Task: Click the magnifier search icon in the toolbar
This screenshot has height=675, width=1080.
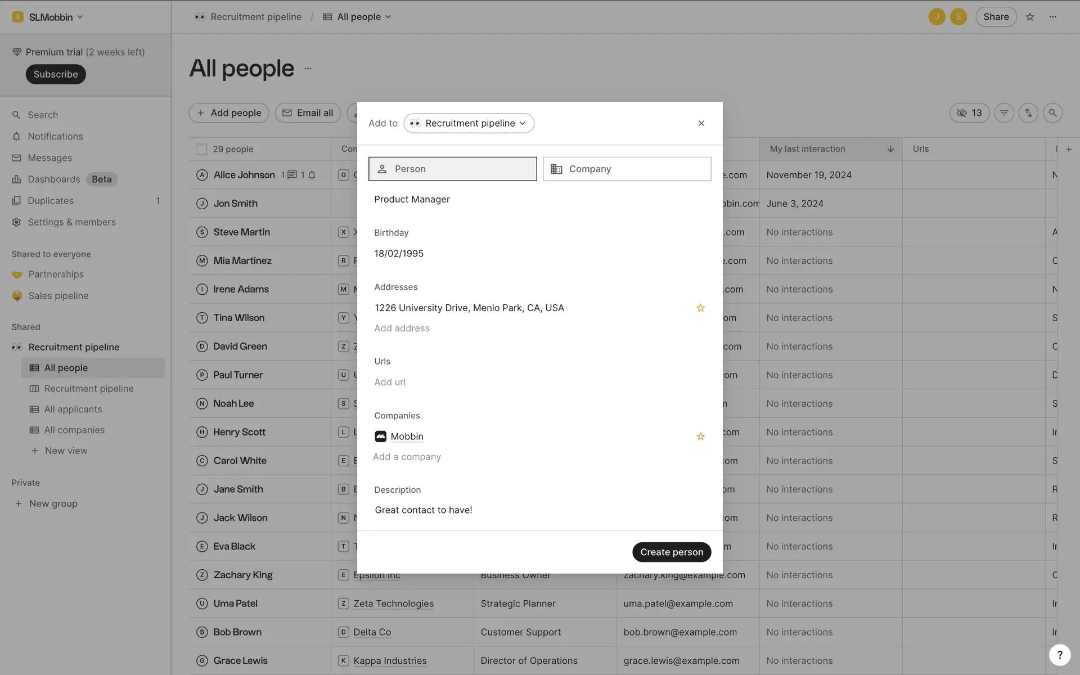Action: click(x=1052, y=113)
